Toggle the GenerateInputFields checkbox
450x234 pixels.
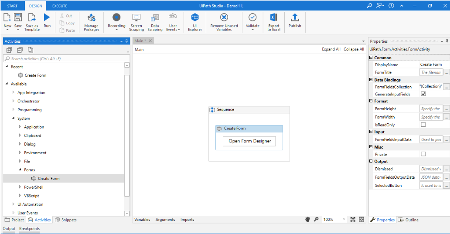tap(423, 94)
